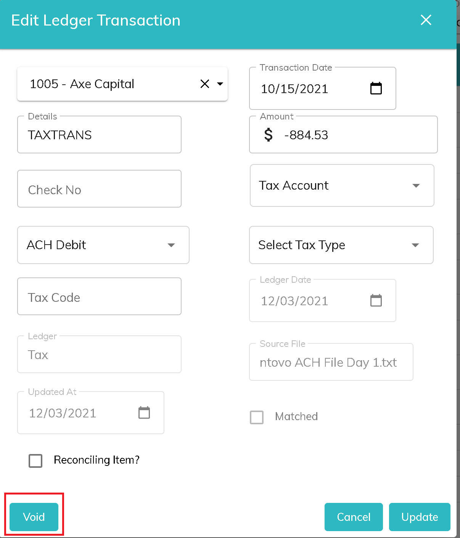
Task: Expand the account dropdown arrow
Action: [220, 84]
